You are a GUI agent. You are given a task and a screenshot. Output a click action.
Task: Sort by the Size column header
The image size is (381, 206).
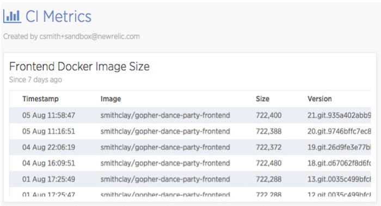(x=262, y=99)
